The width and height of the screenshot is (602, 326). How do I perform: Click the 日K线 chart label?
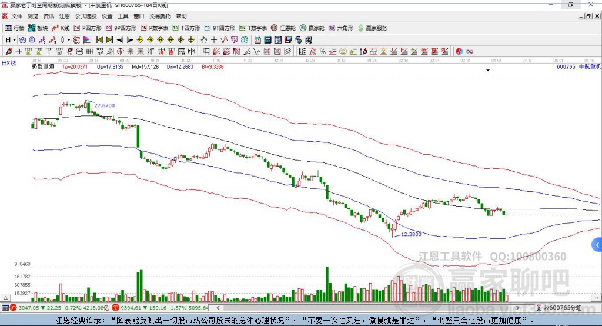coord(8,63)
